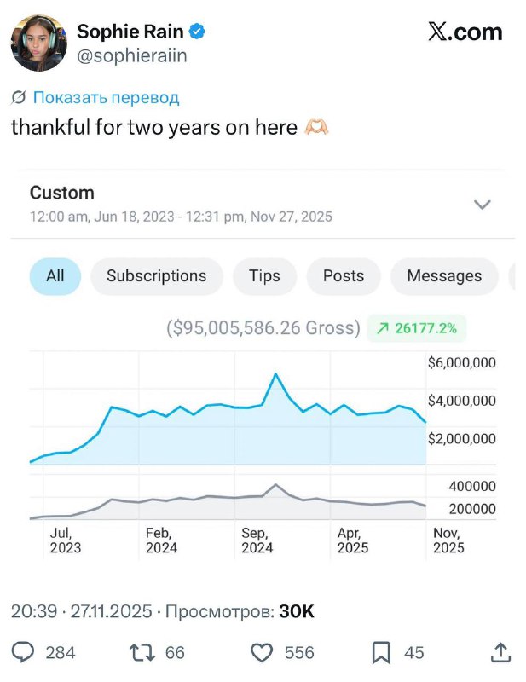This screenshot has width=526, height=682.
Task: Open the share upload icon
Action: [501, 652]
